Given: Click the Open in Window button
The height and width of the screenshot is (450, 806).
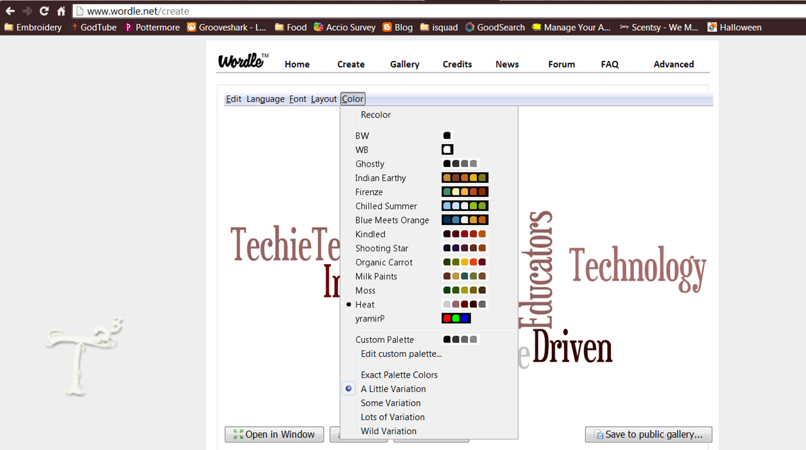Looking at the screenshot, I should [x=274, y=434].
